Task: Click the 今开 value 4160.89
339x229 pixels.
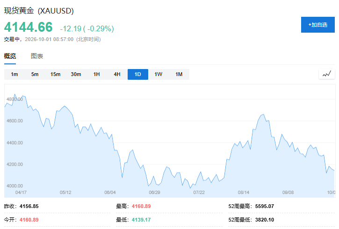Action: (x=29, y=220)
